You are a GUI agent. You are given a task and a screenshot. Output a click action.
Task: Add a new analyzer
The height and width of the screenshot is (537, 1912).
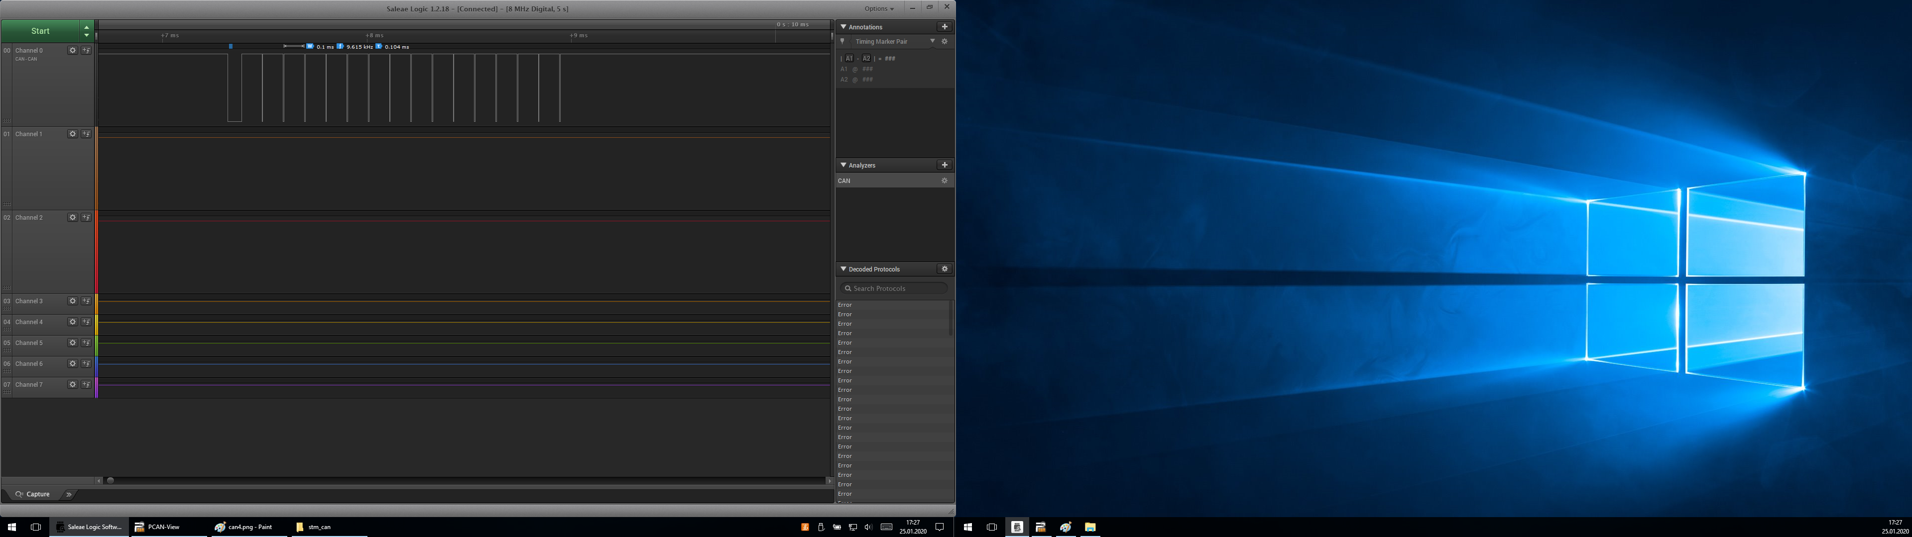tap(944, 165)
